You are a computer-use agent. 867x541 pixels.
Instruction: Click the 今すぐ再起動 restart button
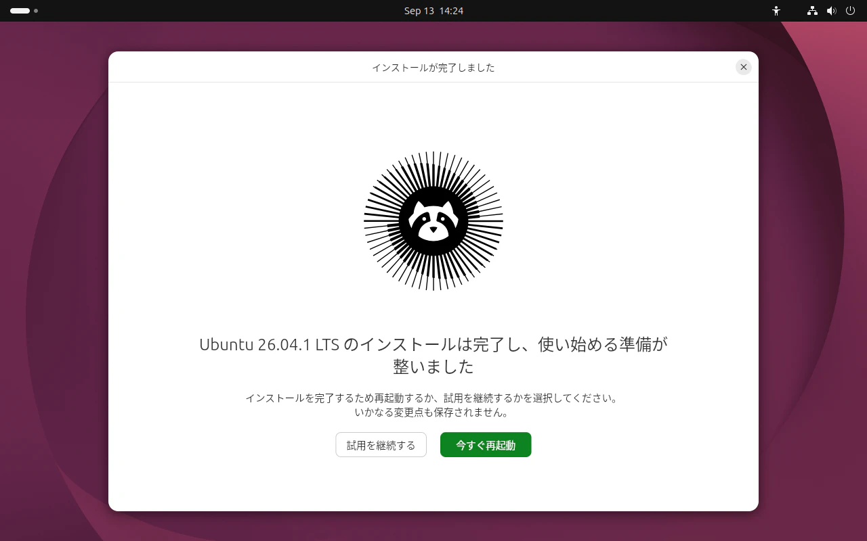point(486,445)
